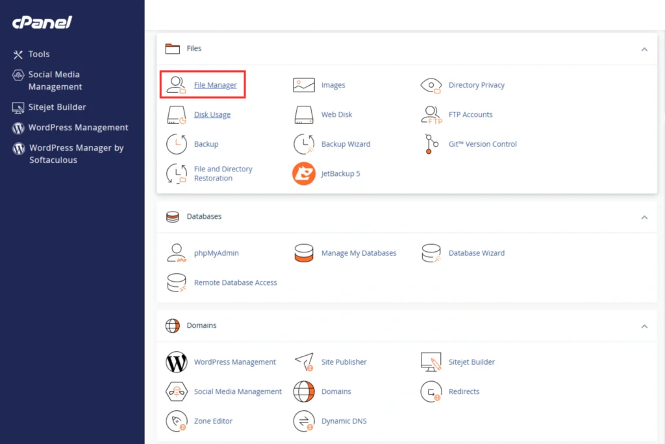Viewport: 665px width, 444px height.
Task: Open Database Wizard link
Action: point(476,253)
